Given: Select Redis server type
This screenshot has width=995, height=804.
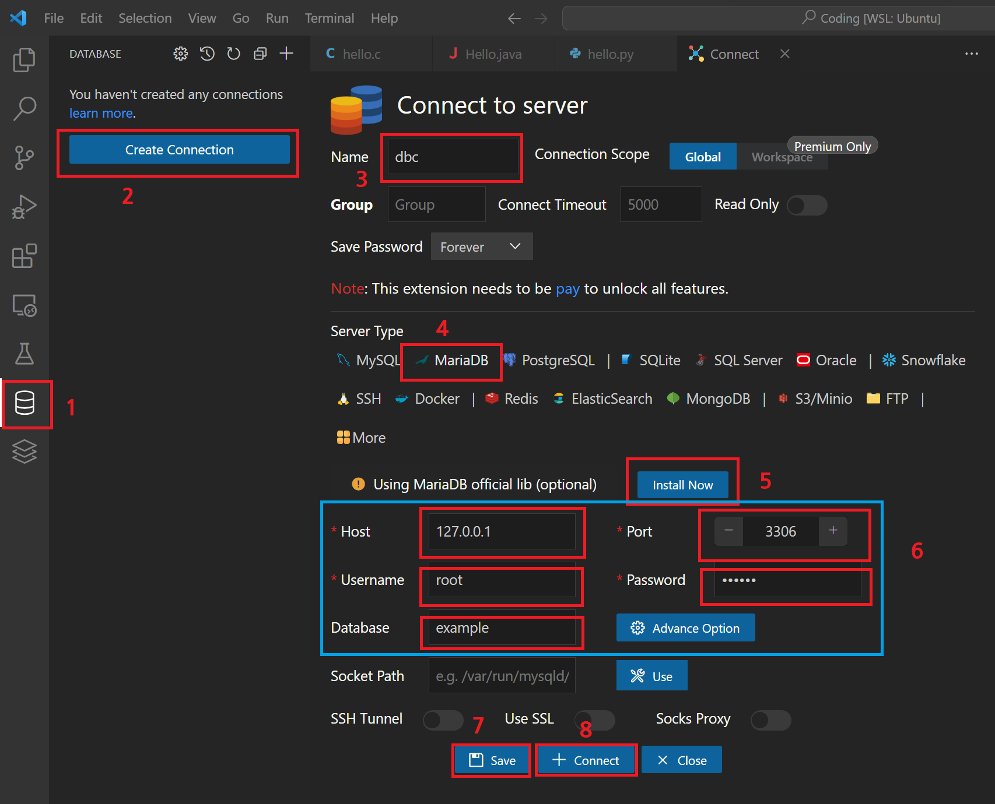Looking at the screenshot, I should [x=511, y=399].
